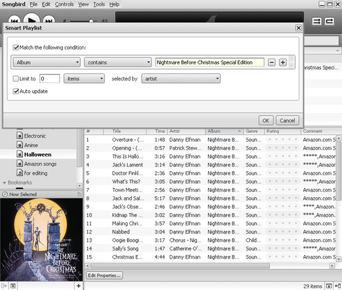
Task: Set rating for track Nabbed
Action: pos(283,232)
